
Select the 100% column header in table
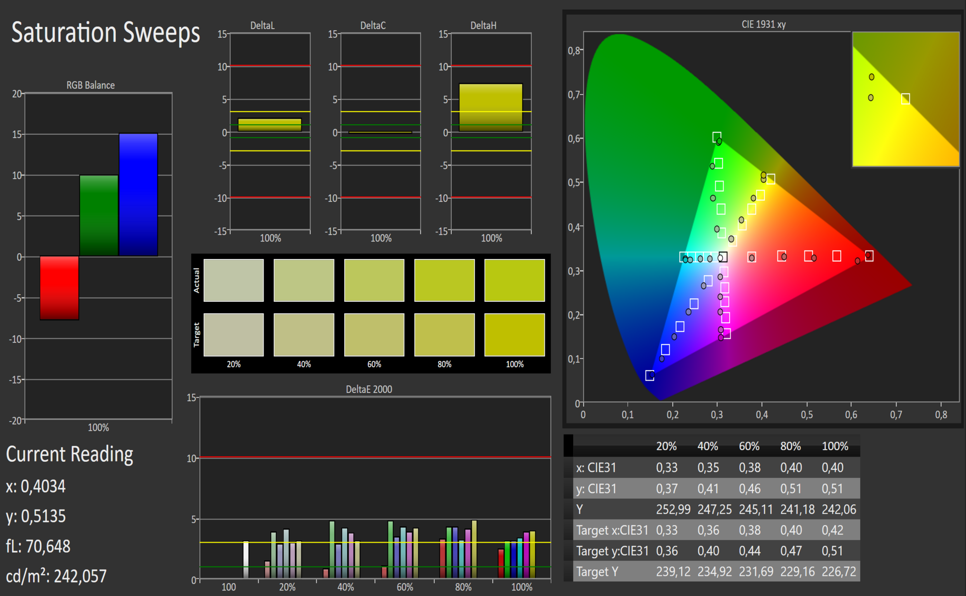pos(835,446)
